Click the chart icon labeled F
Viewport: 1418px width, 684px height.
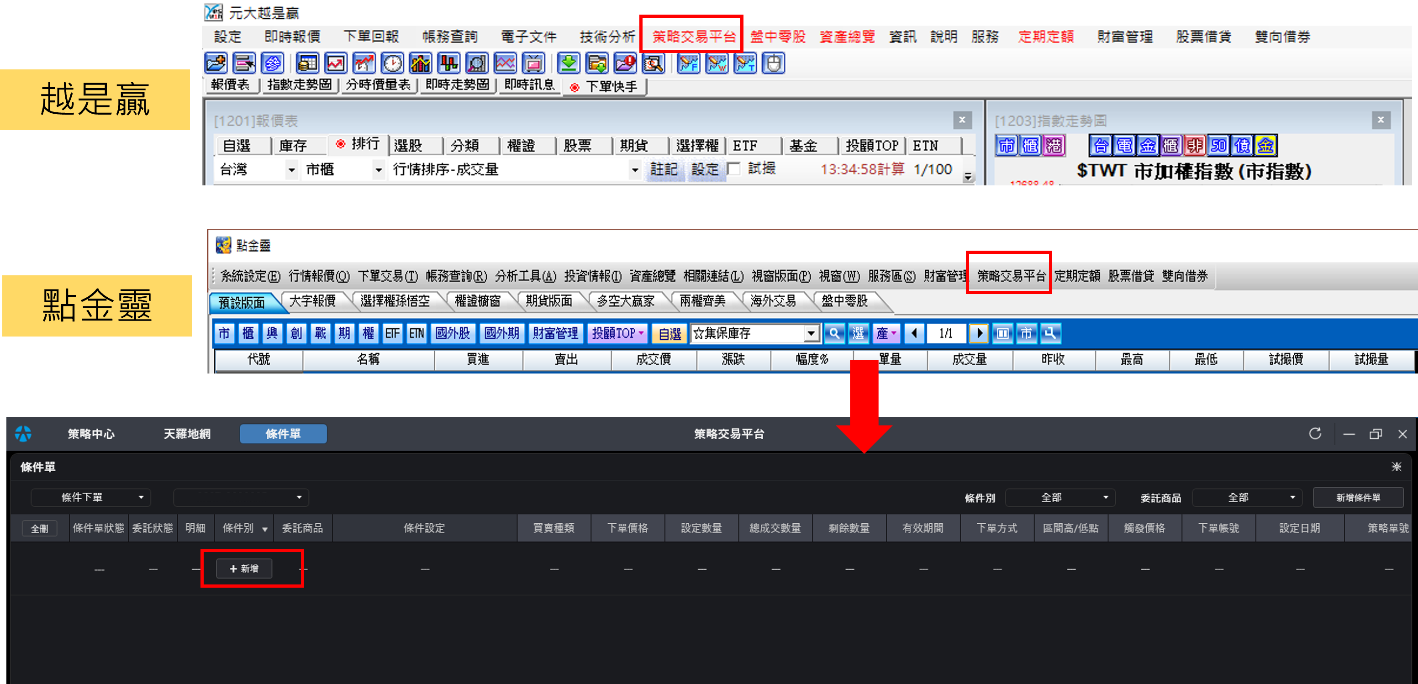pos(688,63)
